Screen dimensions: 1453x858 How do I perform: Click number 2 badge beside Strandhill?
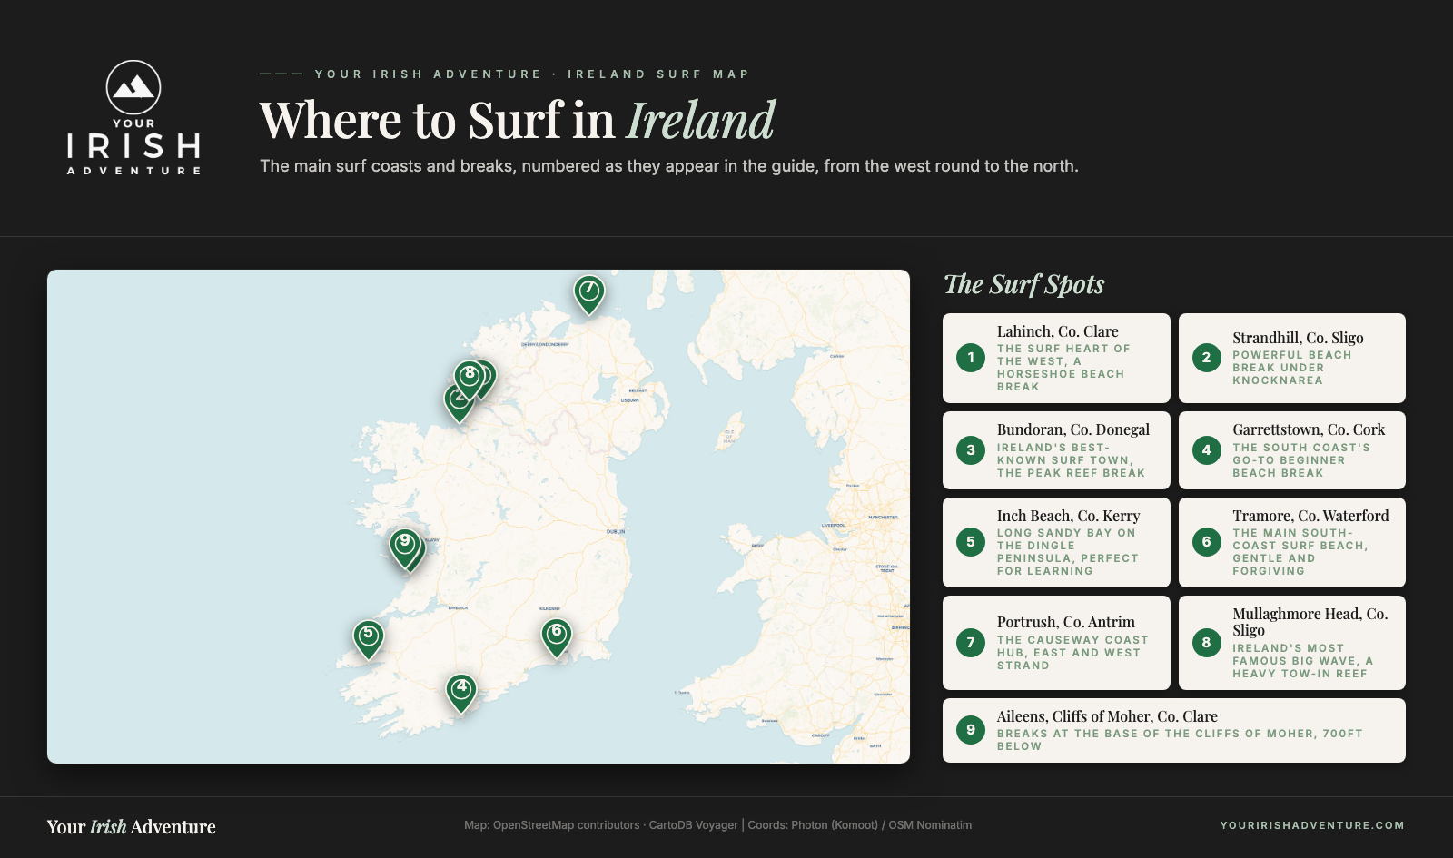click(x=1207, y=358)
